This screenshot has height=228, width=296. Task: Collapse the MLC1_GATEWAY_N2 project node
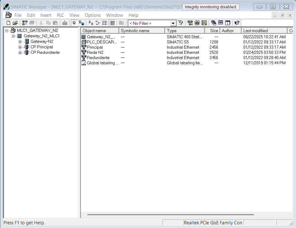click(7, 31)
